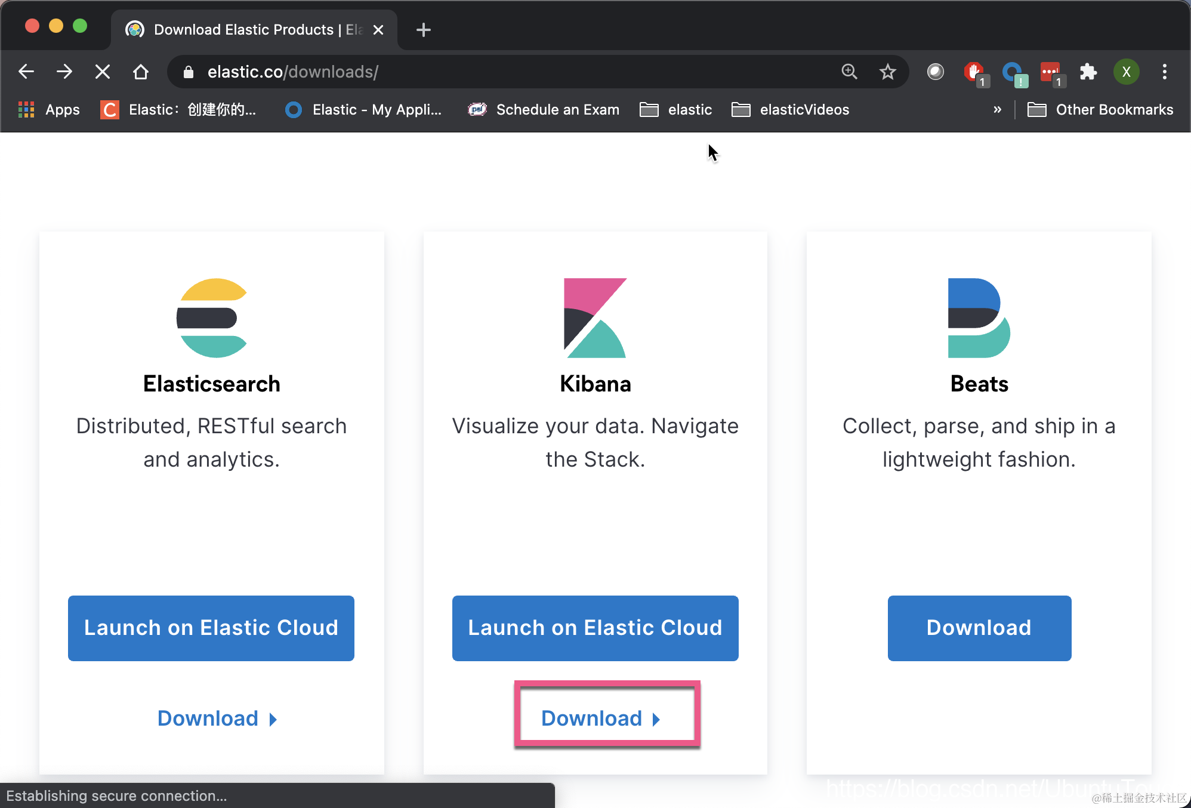Click the red hand blocker extension
This screenshot has width=1191, height=808.
pos(974,72)
